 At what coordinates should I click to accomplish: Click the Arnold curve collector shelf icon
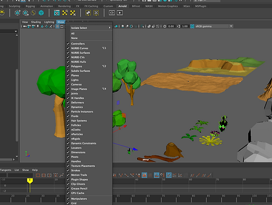pos(33,13)
